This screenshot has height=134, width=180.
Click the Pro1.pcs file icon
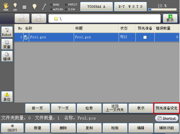26,37
